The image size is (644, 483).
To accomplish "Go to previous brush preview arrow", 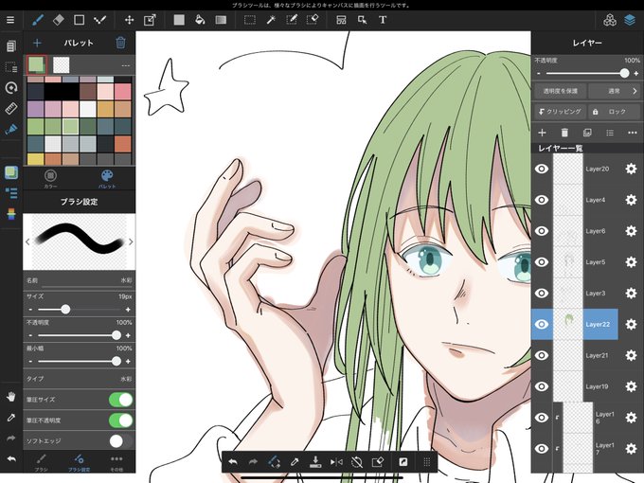I will click(x=27, y=241).
